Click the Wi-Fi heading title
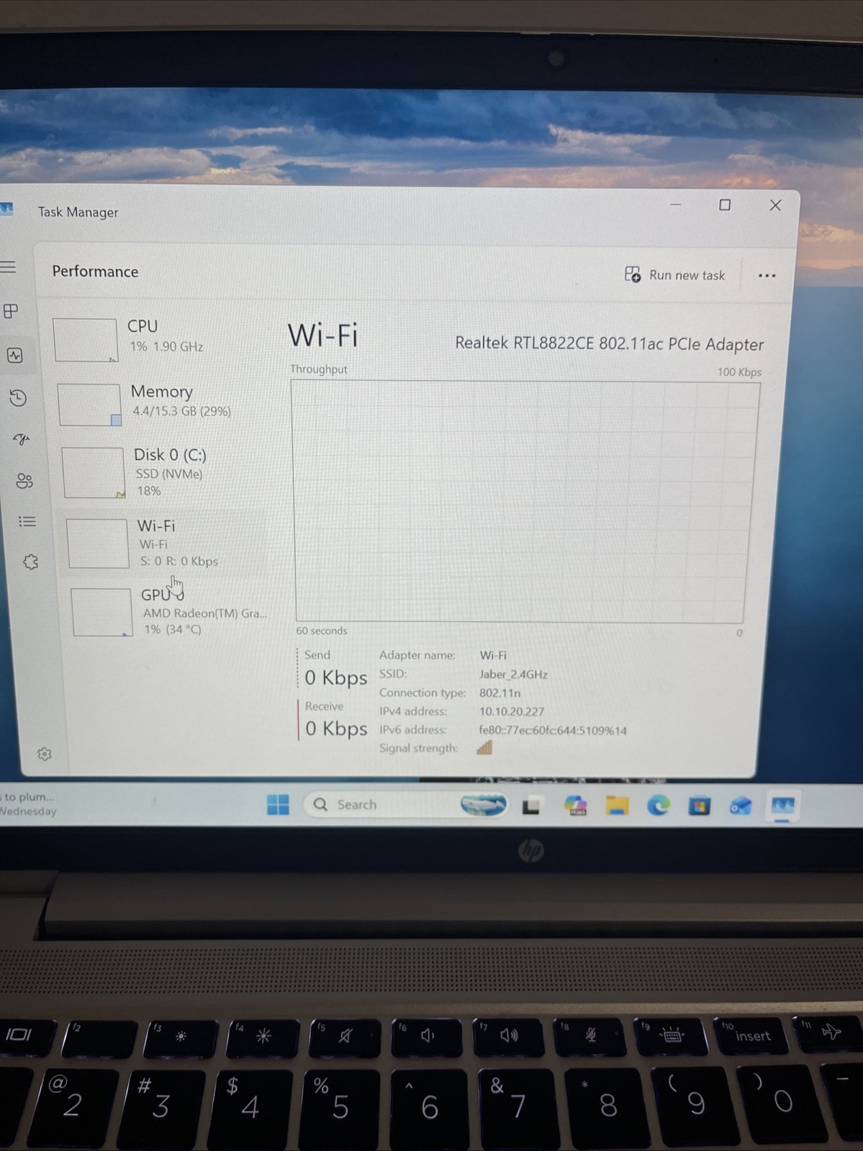 coord(322,335)
